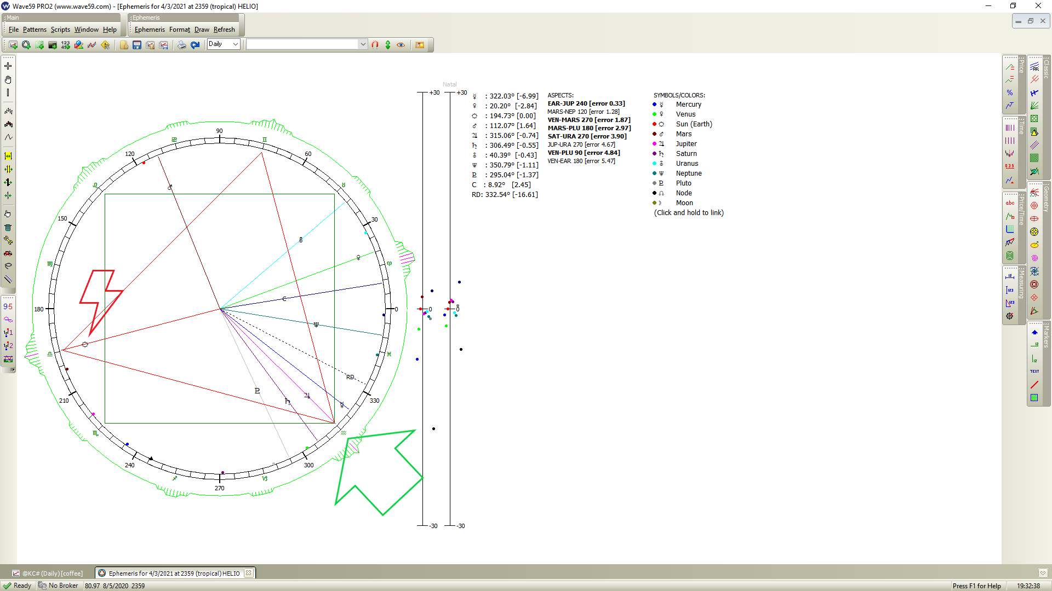Image resolution: width=1052 pixels, height=591 pixels.
Task: Select the green square spiral tool
Action: pyautogui.click(x=1034, y=158)
